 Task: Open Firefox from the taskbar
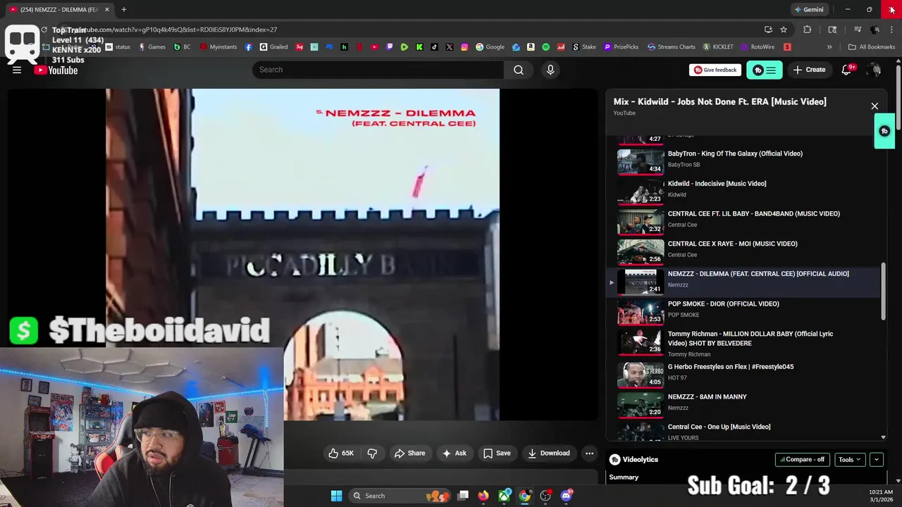pos(483,496)
